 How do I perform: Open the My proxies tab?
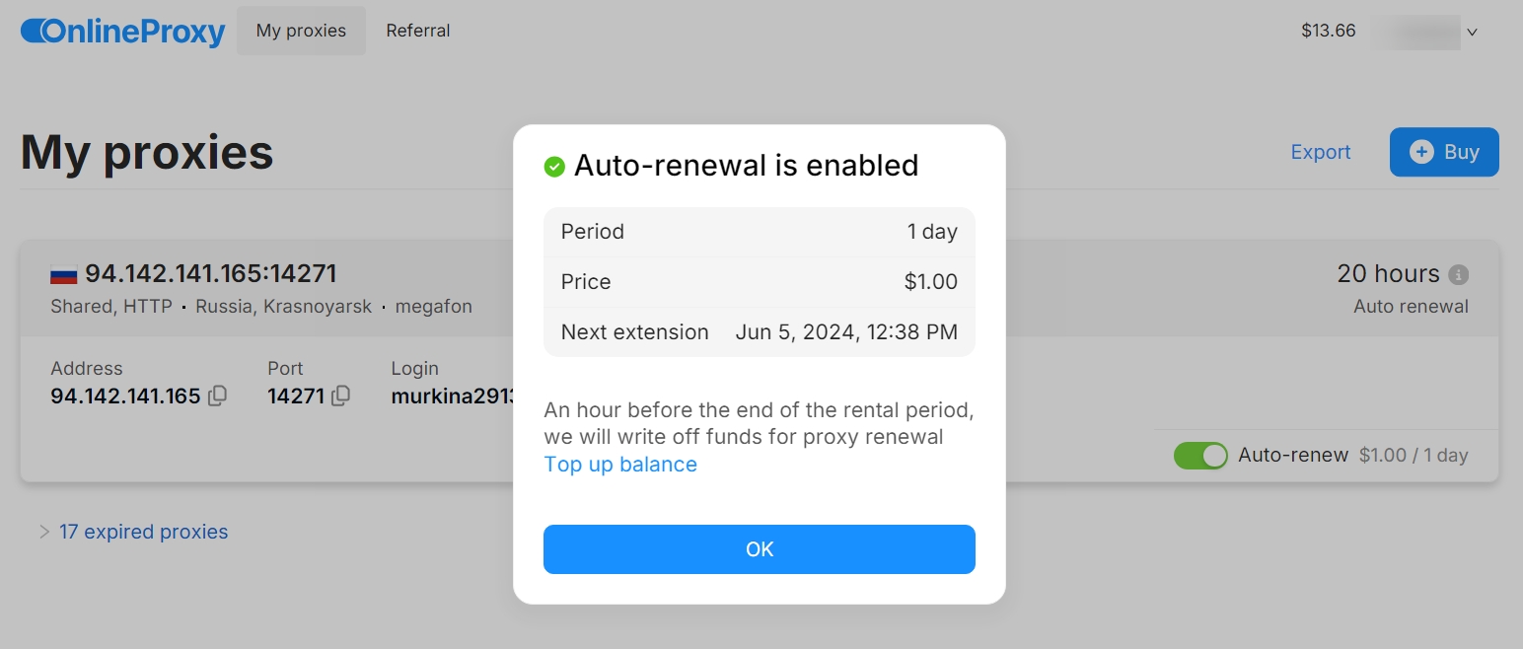tap(301, 31)
